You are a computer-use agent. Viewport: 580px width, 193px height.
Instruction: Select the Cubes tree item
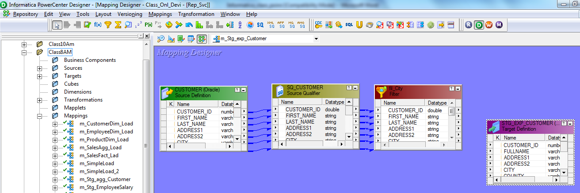[71, 84]
